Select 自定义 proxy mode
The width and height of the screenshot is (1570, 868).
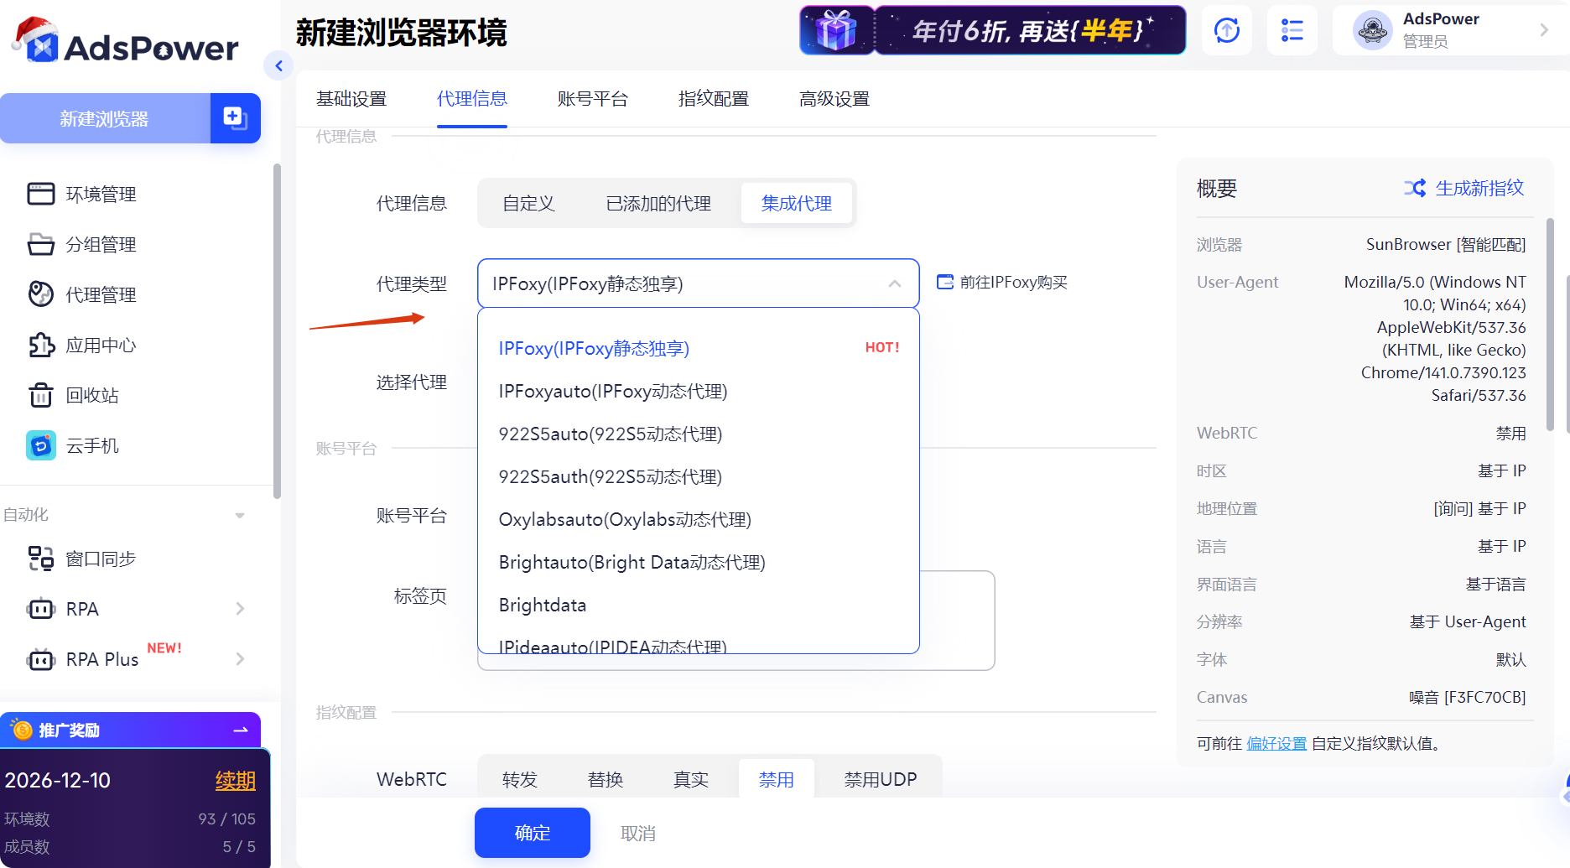click(528, 202)
